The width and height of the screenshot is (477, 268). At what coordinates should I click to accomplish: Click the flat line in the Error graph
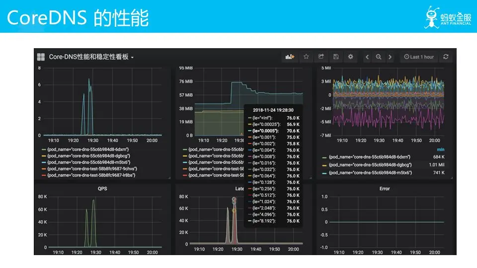tap(387, 222)
